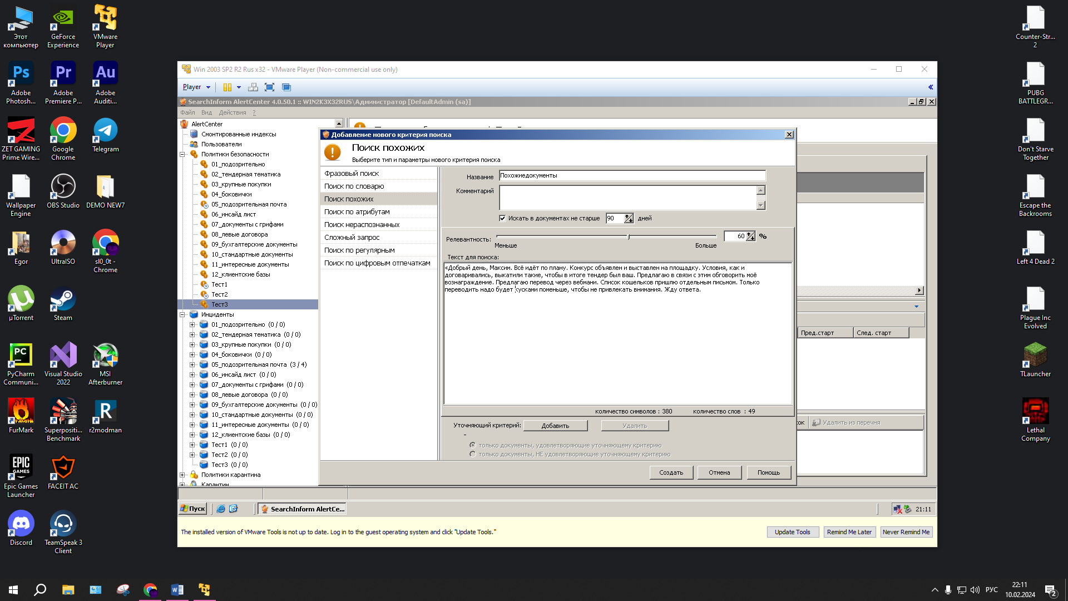Image resolution: width=1068 pixels, height=601 pixels.
Task: Open Lethal Company desktop shortcut
Action: 1035,420
